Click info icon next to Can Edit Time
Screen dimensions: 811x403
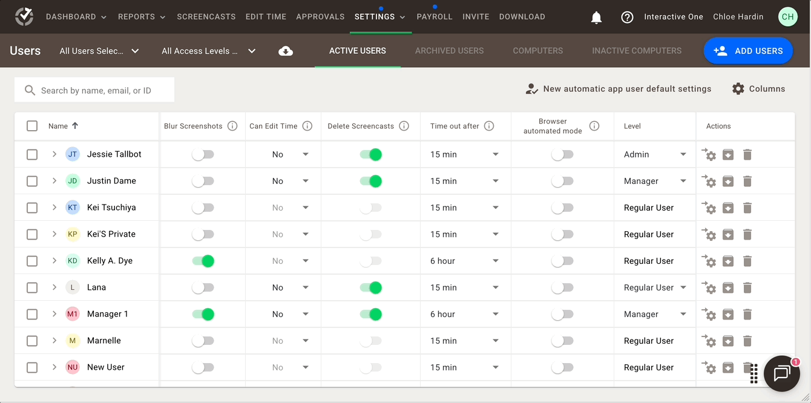click(x=307, y=126)
